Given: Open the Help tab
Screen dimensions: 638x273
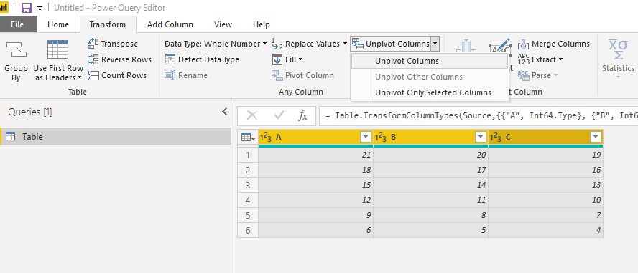Looking at the screenshot, I should (262, 24).
